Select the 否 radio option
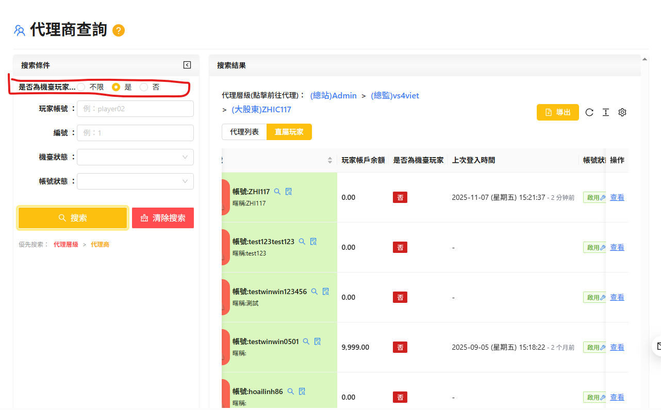 (x=144, y=87)
